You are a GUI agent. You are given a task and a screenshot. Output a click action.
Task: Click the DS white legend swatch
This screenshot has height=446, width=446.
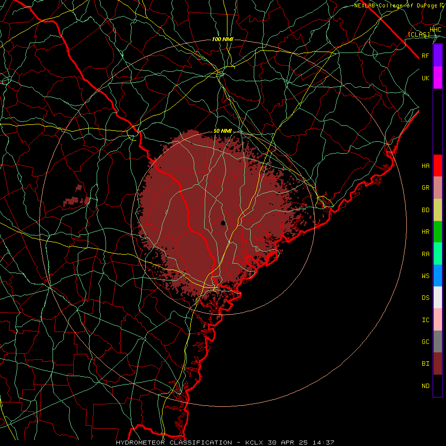(x=438, y=297)
